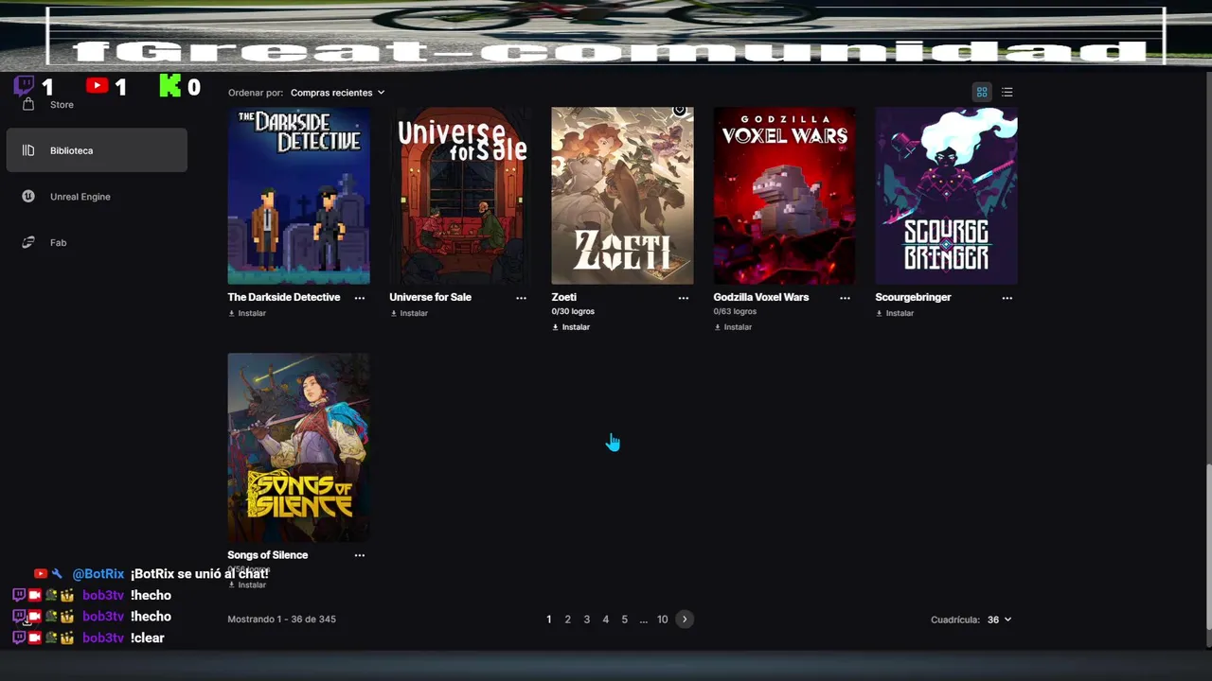Open Zoeti game cover

click(622, 196)
